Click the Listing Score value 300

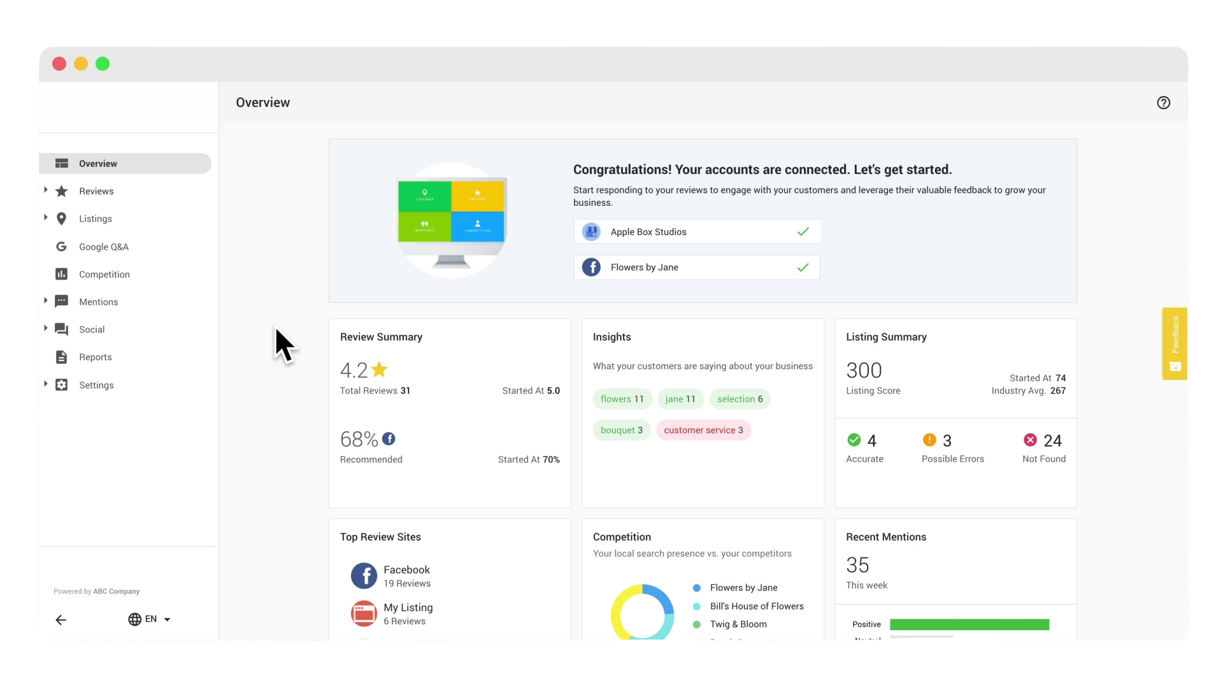pyautogui.click(x=864, y=370)
